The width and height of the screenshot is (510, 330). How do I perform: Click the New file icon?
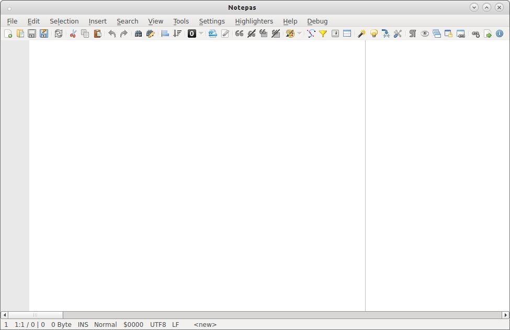[x=8, y=33]
